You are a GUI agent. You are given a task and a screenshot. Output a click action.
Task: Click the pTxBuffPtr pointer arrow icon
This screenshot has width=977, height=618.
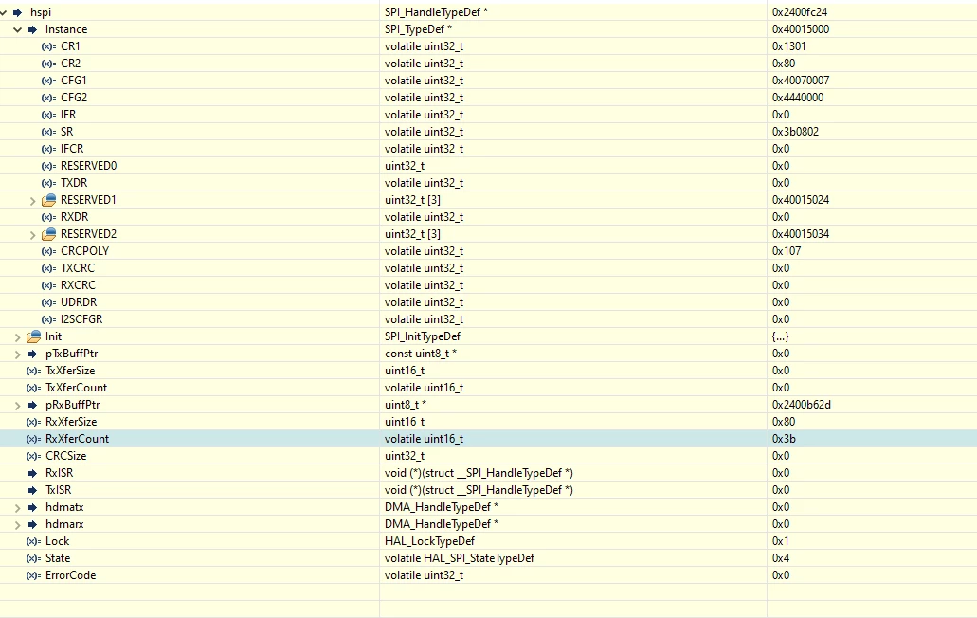click(x=33, y=354)
